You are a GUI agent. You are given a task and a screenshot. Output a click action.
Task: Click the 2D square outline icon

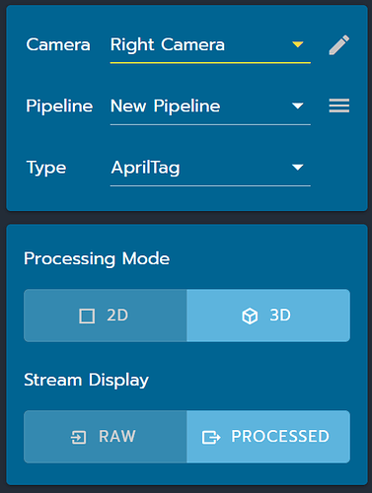click(x=87, y=316)
